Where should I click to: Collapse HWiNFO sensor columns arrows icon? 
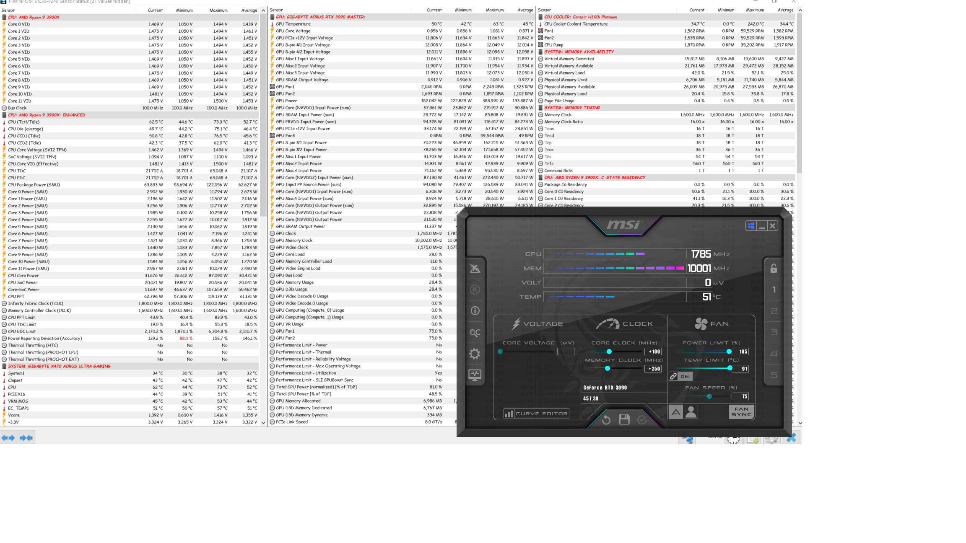[x=26, y=438]
